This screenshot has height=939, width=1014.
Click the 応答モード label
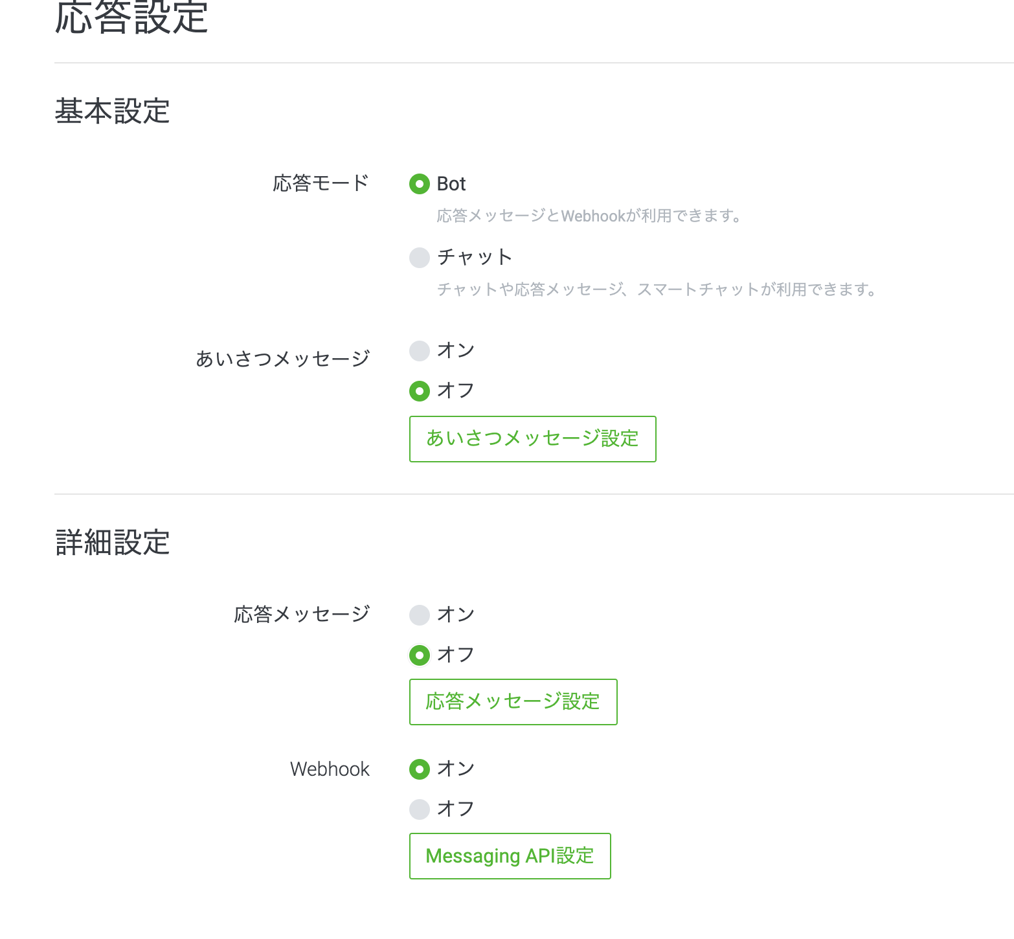[x=321, y=183]
